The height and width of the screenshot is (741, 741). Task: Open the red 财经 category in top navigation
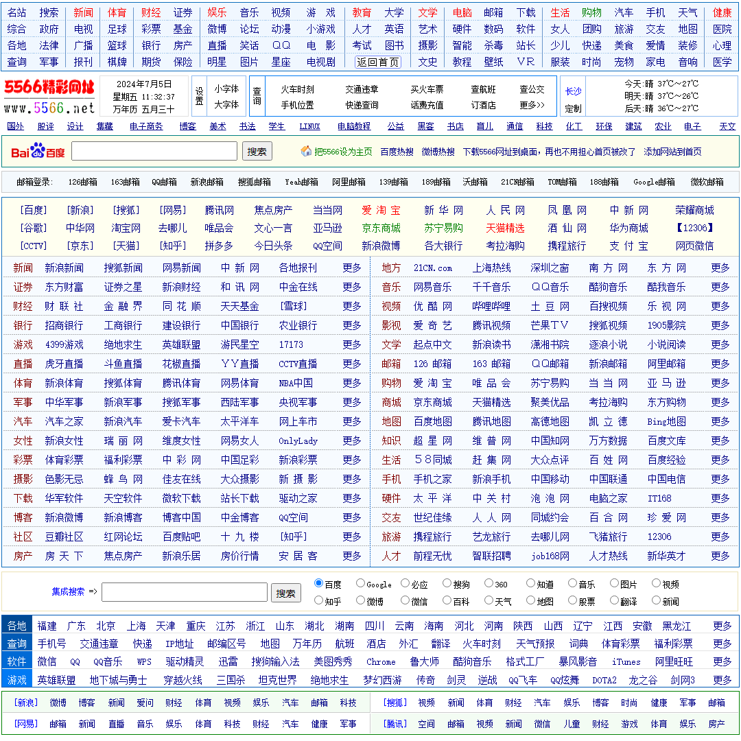pyautogui.click(x=151, y=13)
